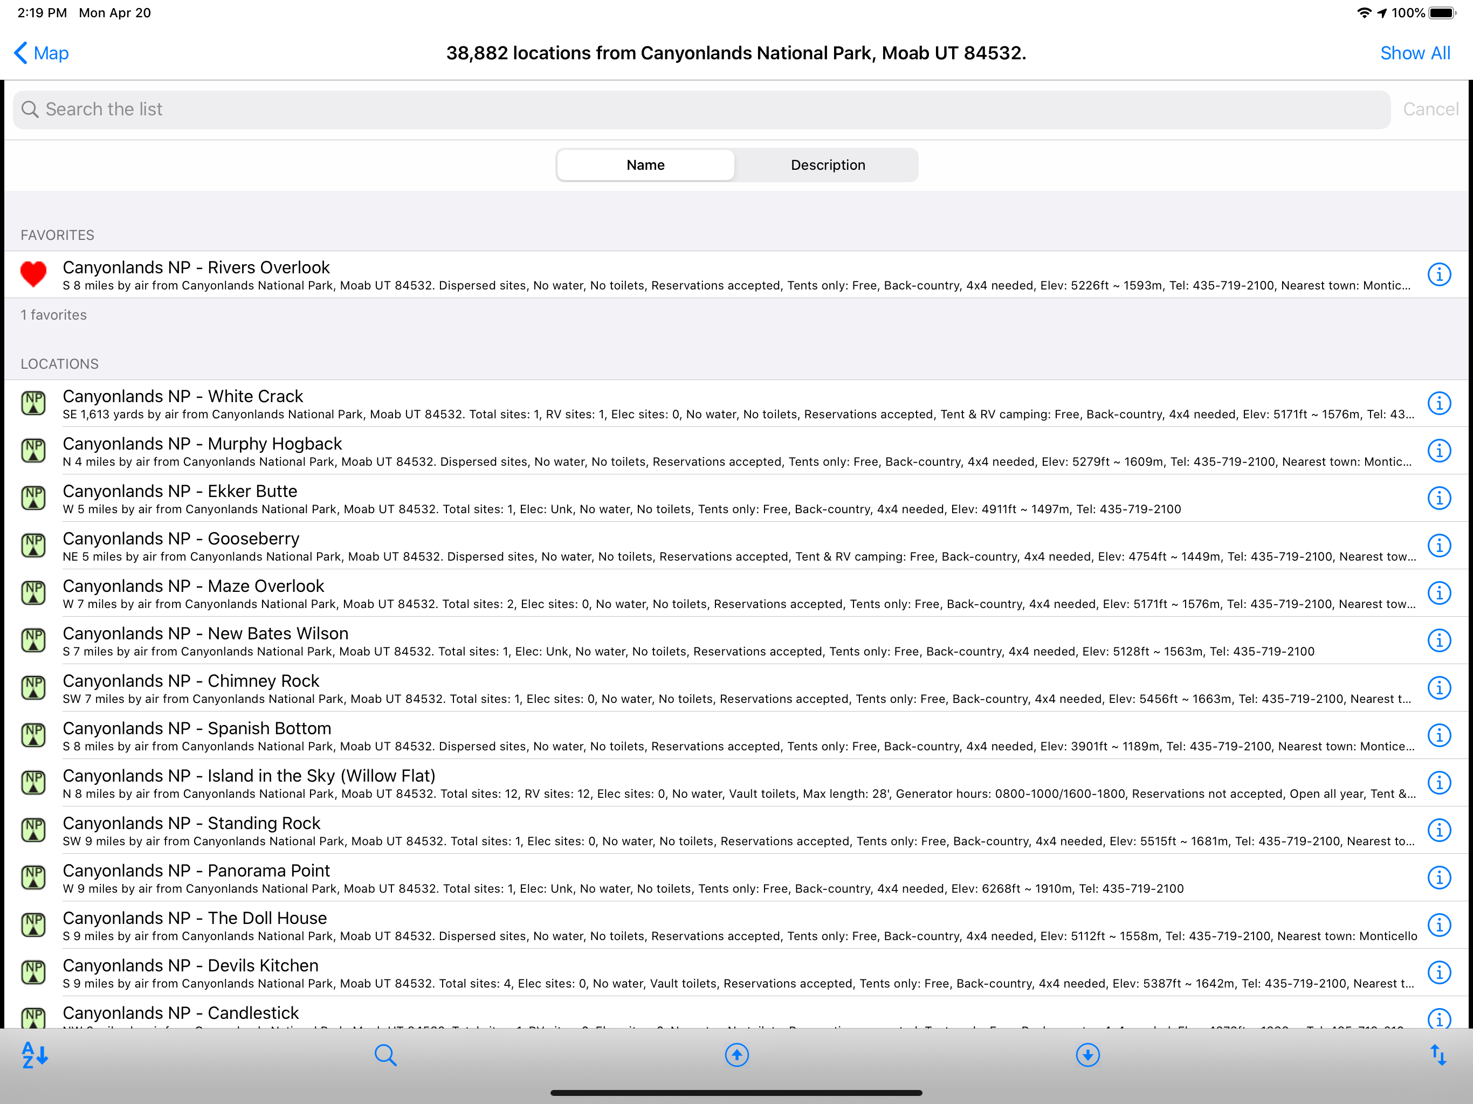The height and width of the screenshot is (1104, 1473).
Task: Switch to the Description segment
Action: point(828,165)
